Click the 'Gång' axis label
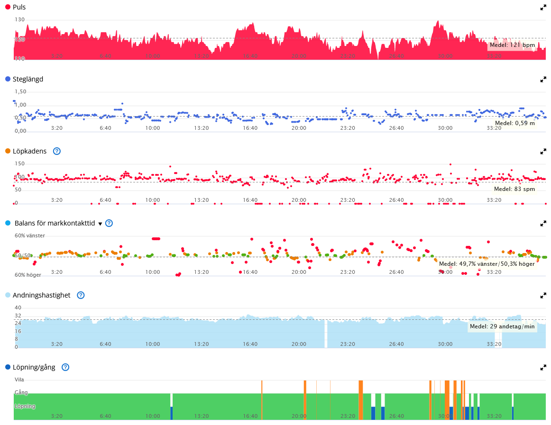 [x=21, y=393]
